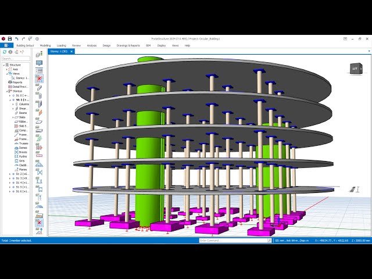Select the girt tool icon in toolbar
The height and width of the screenshot is (279, 372).
[39, 189]
